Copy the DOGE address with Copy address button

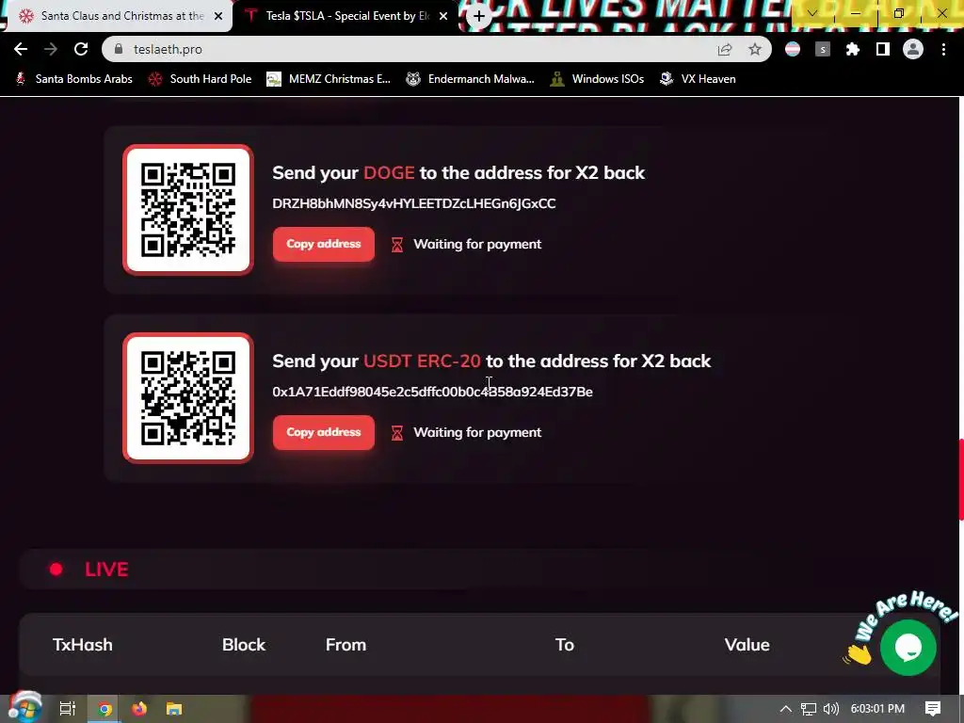point(324,244)
